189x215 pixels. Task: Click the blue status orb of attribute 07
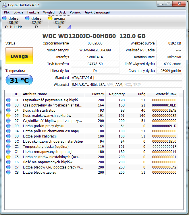(x=8, y=121)
